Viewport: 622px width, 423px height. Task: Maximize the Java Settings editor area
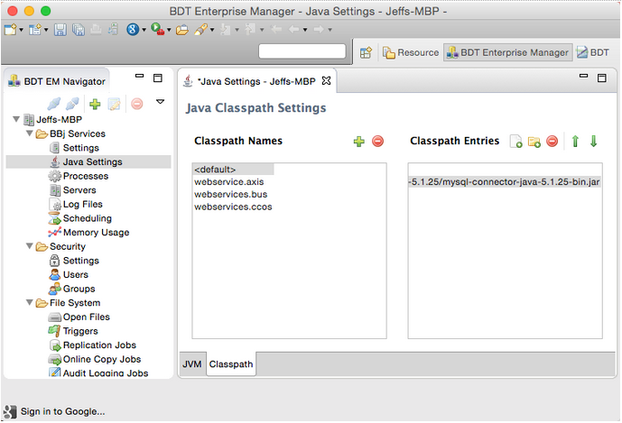click(x=602, y=78)
